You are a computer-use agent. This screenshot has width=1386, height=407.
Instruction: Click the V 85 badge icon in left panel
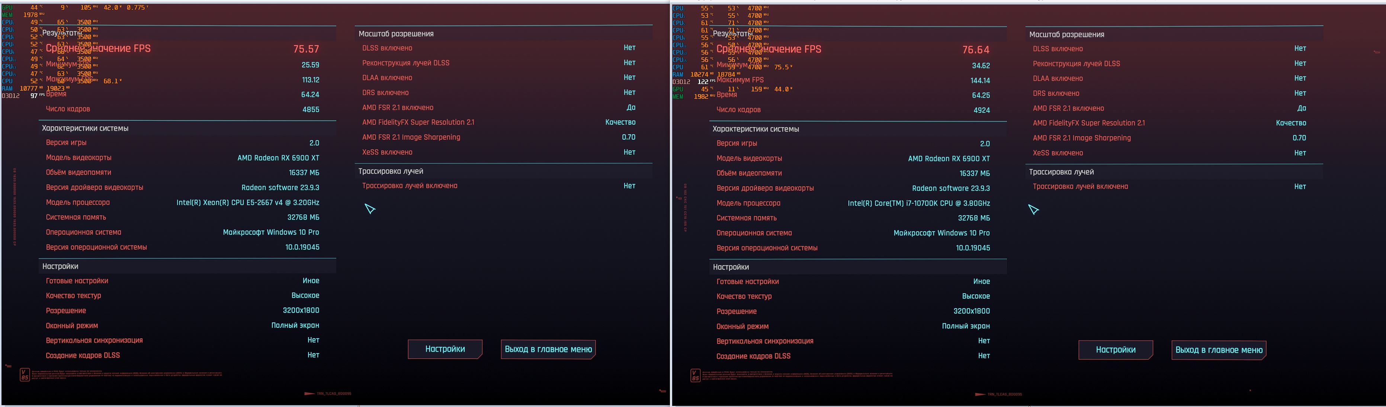pyautogui.click(x=24, y=374)
